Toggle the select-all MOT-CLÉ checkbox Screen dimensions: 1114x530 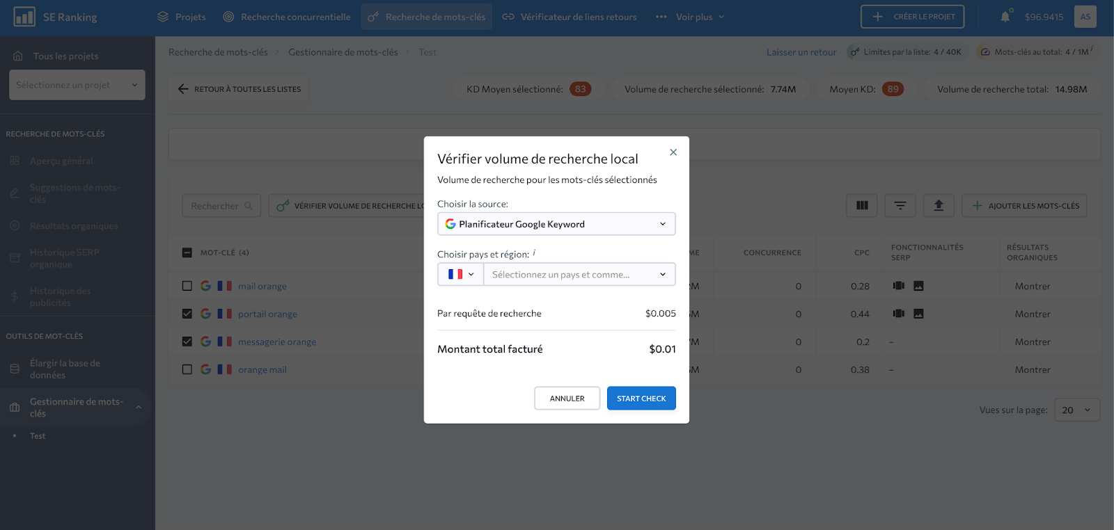(x=187, y=252)
